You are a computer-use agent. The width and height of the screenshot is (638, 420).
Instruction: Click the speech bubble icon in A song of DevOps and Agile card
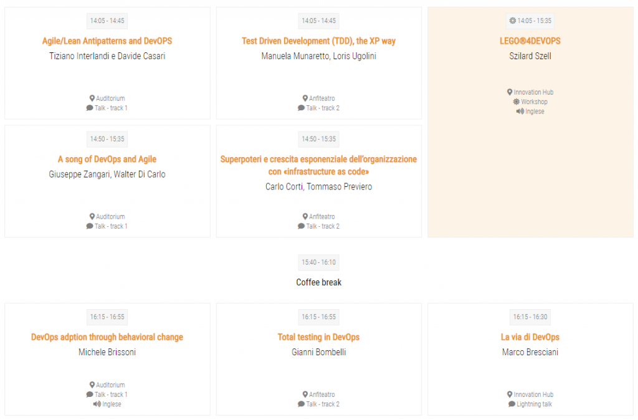tap(90, 226)
